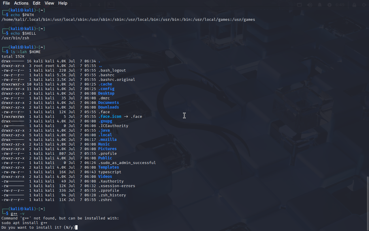The width and height of the screenshot is (369, 231).
Task: Click the '.local' directory name
Action: coord(105,135)
